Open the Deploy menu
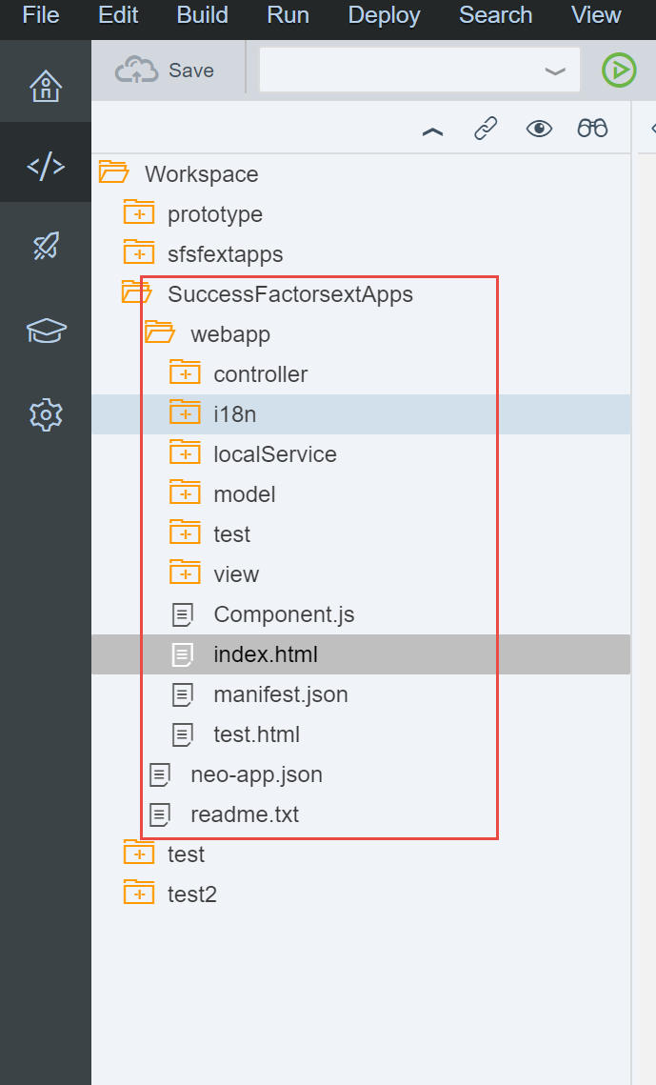 [x=384, y=15]
